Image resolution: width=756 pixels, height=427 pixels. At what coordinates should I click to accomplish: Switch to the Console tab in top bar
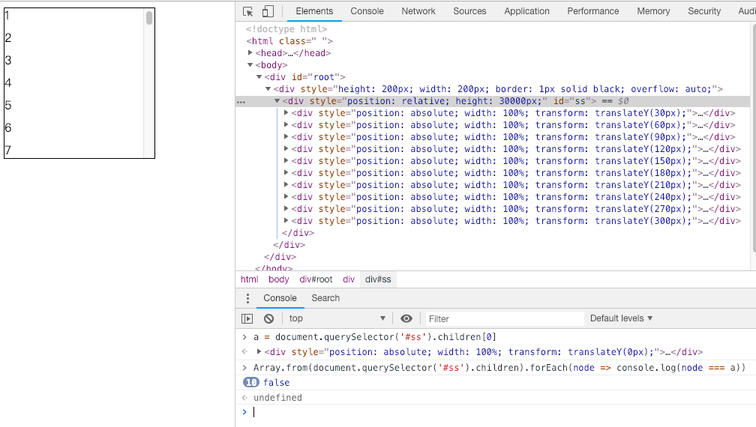[367, 11]
